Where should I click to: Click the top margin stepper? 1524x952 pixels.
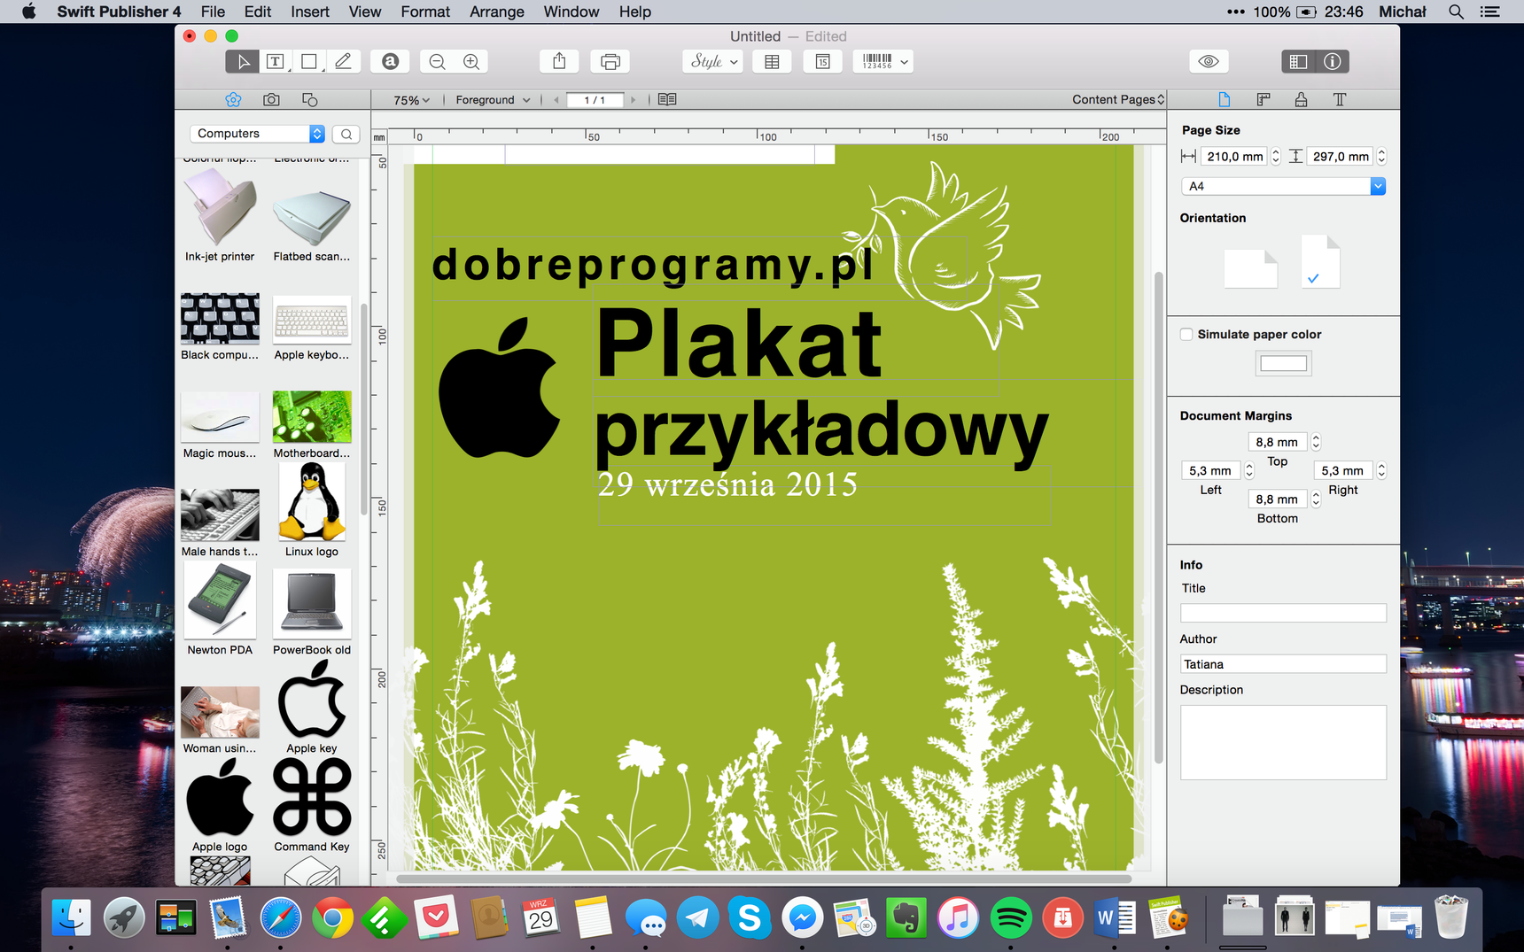point(1316,442)
